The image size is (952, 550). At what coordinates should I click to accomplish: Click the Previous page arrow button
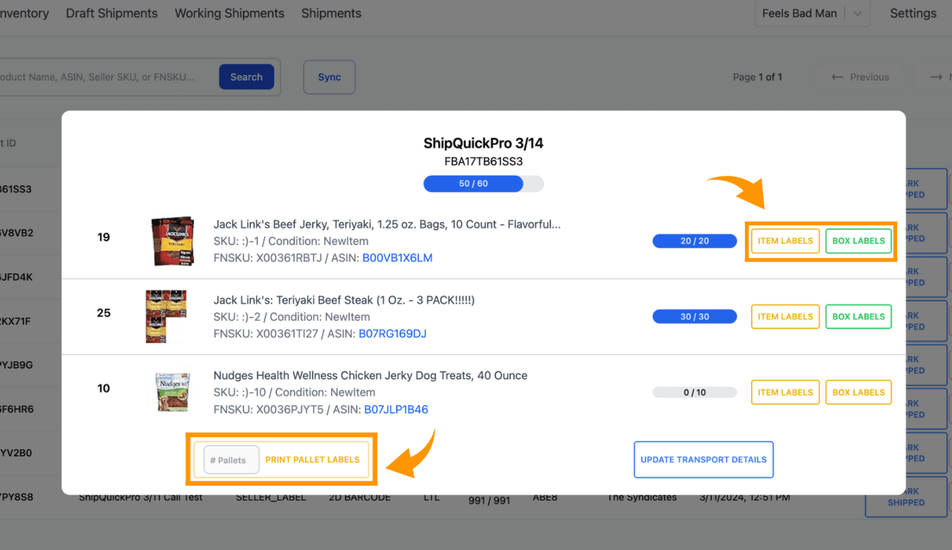click(860, 77)
